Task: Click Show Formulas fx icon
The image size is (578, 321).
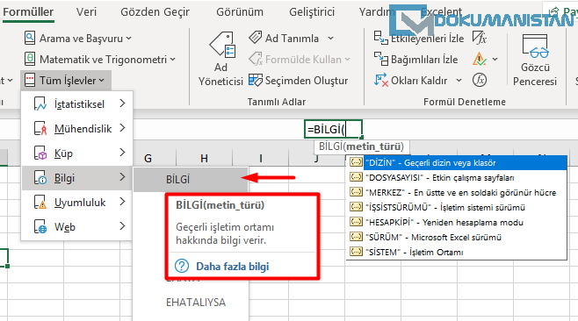Action: (x=480, y=38)
